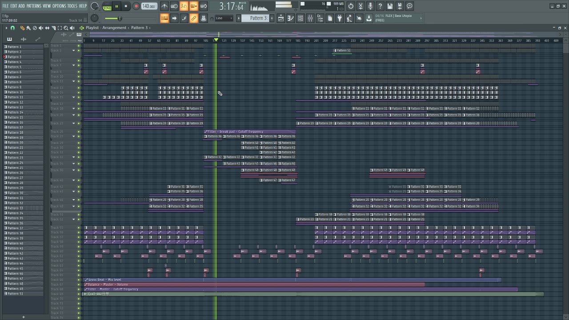The width and height of the screenshot is (569, 320).
Task: Open the ADD menu
Action: pyautogui.click(x=22, y=6)
